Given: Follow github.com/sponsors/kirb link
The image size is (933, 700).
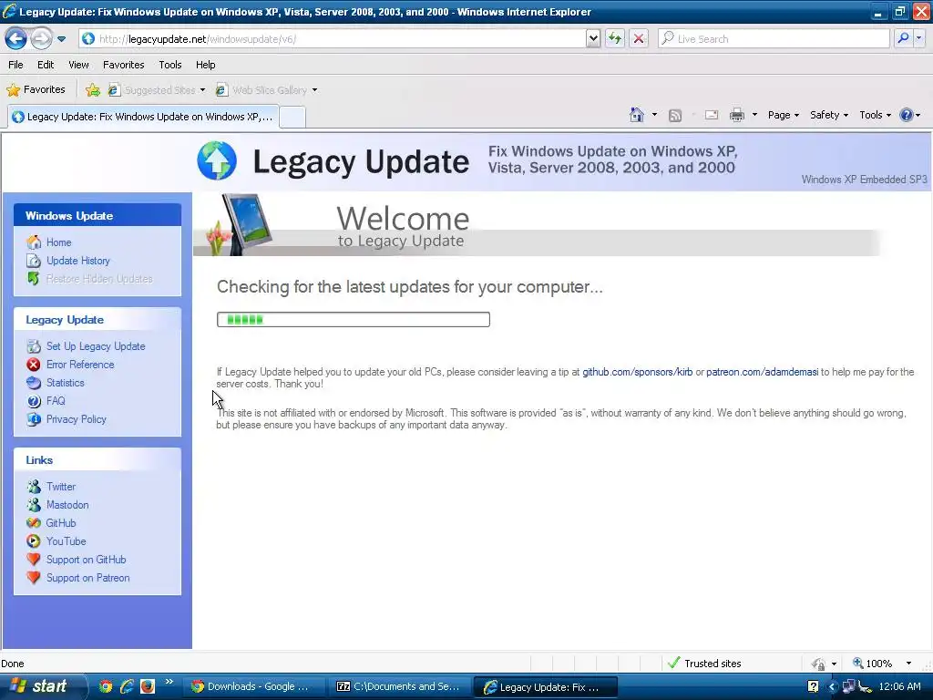Looking at the screenshot, I should 637,372.
